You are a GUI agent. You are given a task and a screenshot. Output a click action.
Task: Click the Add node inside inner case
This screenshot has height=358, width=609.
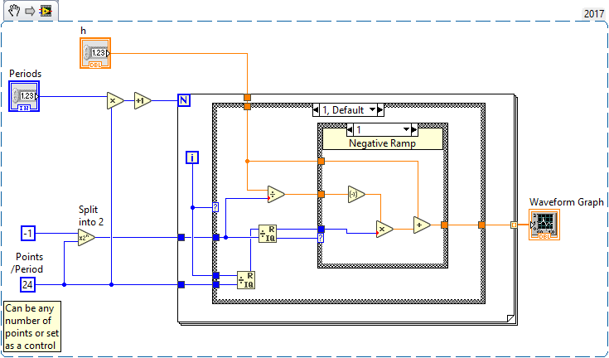click(x=422, y=225)
